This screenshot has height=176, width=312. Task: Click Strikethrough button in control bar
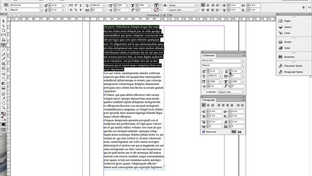coord(80,10)
